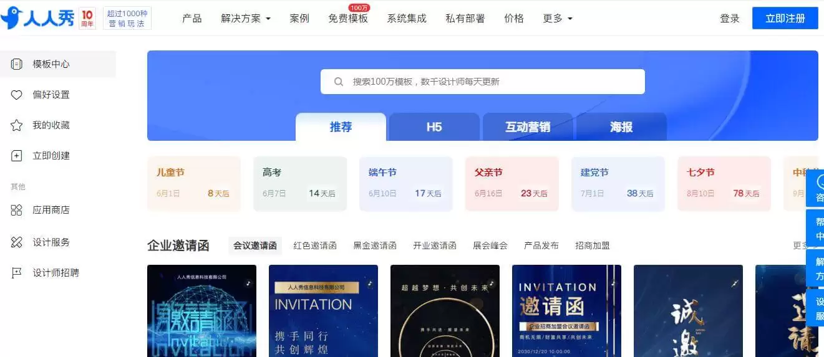Open the 诚邀 calligraphy template thumbnail
The width and height of the screenshot is (824, 357).
tap(688, 311)
